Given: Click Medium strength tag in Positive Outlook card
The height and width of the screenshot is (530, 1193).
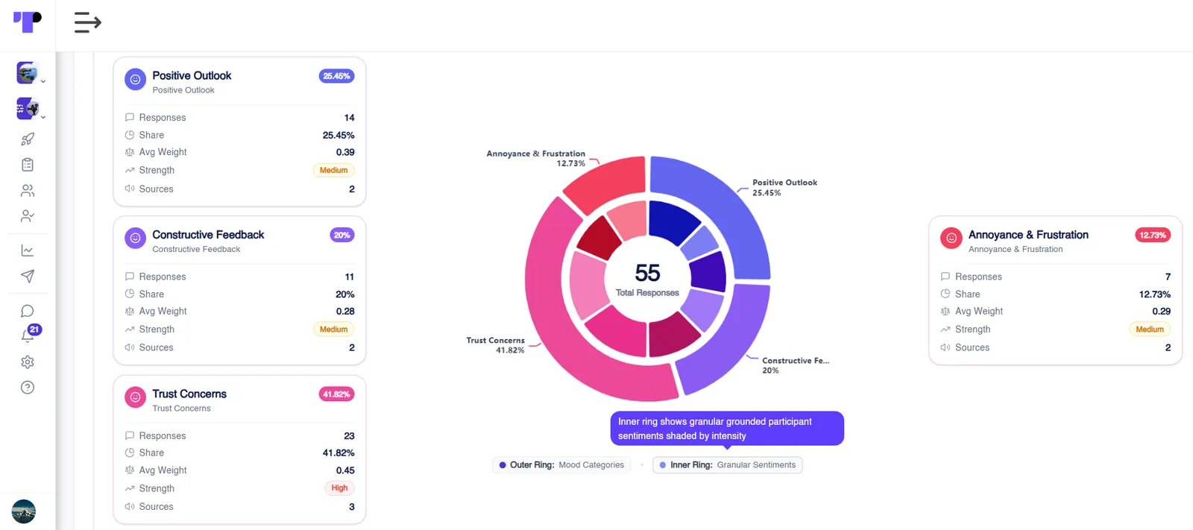Looking at the screenshot, I should (x=333, y=170).
